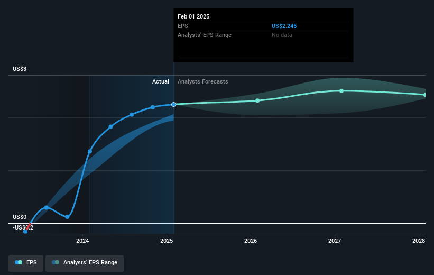
Task: Toggle the EPS legend button
Action: [26, 263]
